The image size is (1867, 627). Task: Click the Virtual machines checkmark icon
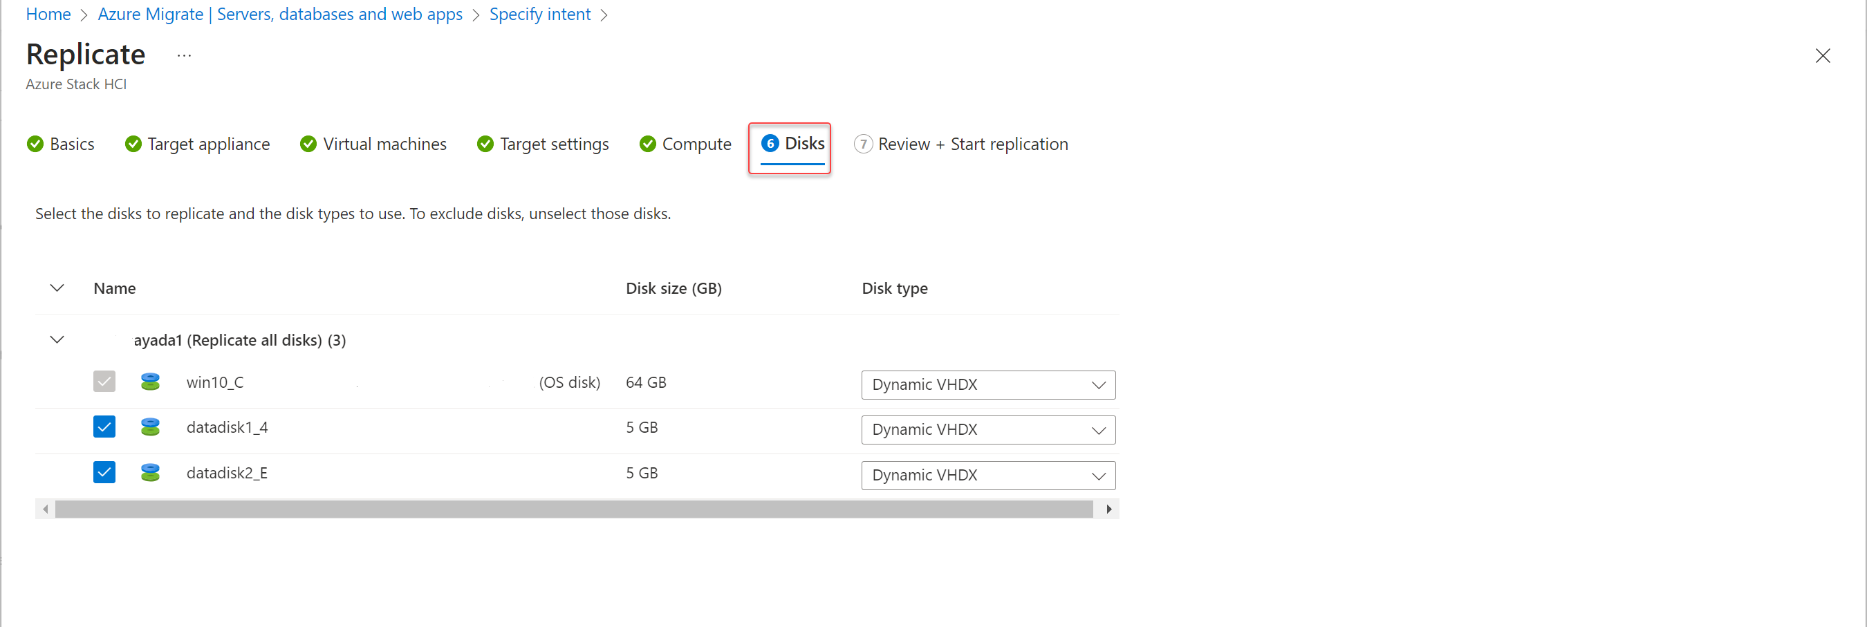[308, 144]
